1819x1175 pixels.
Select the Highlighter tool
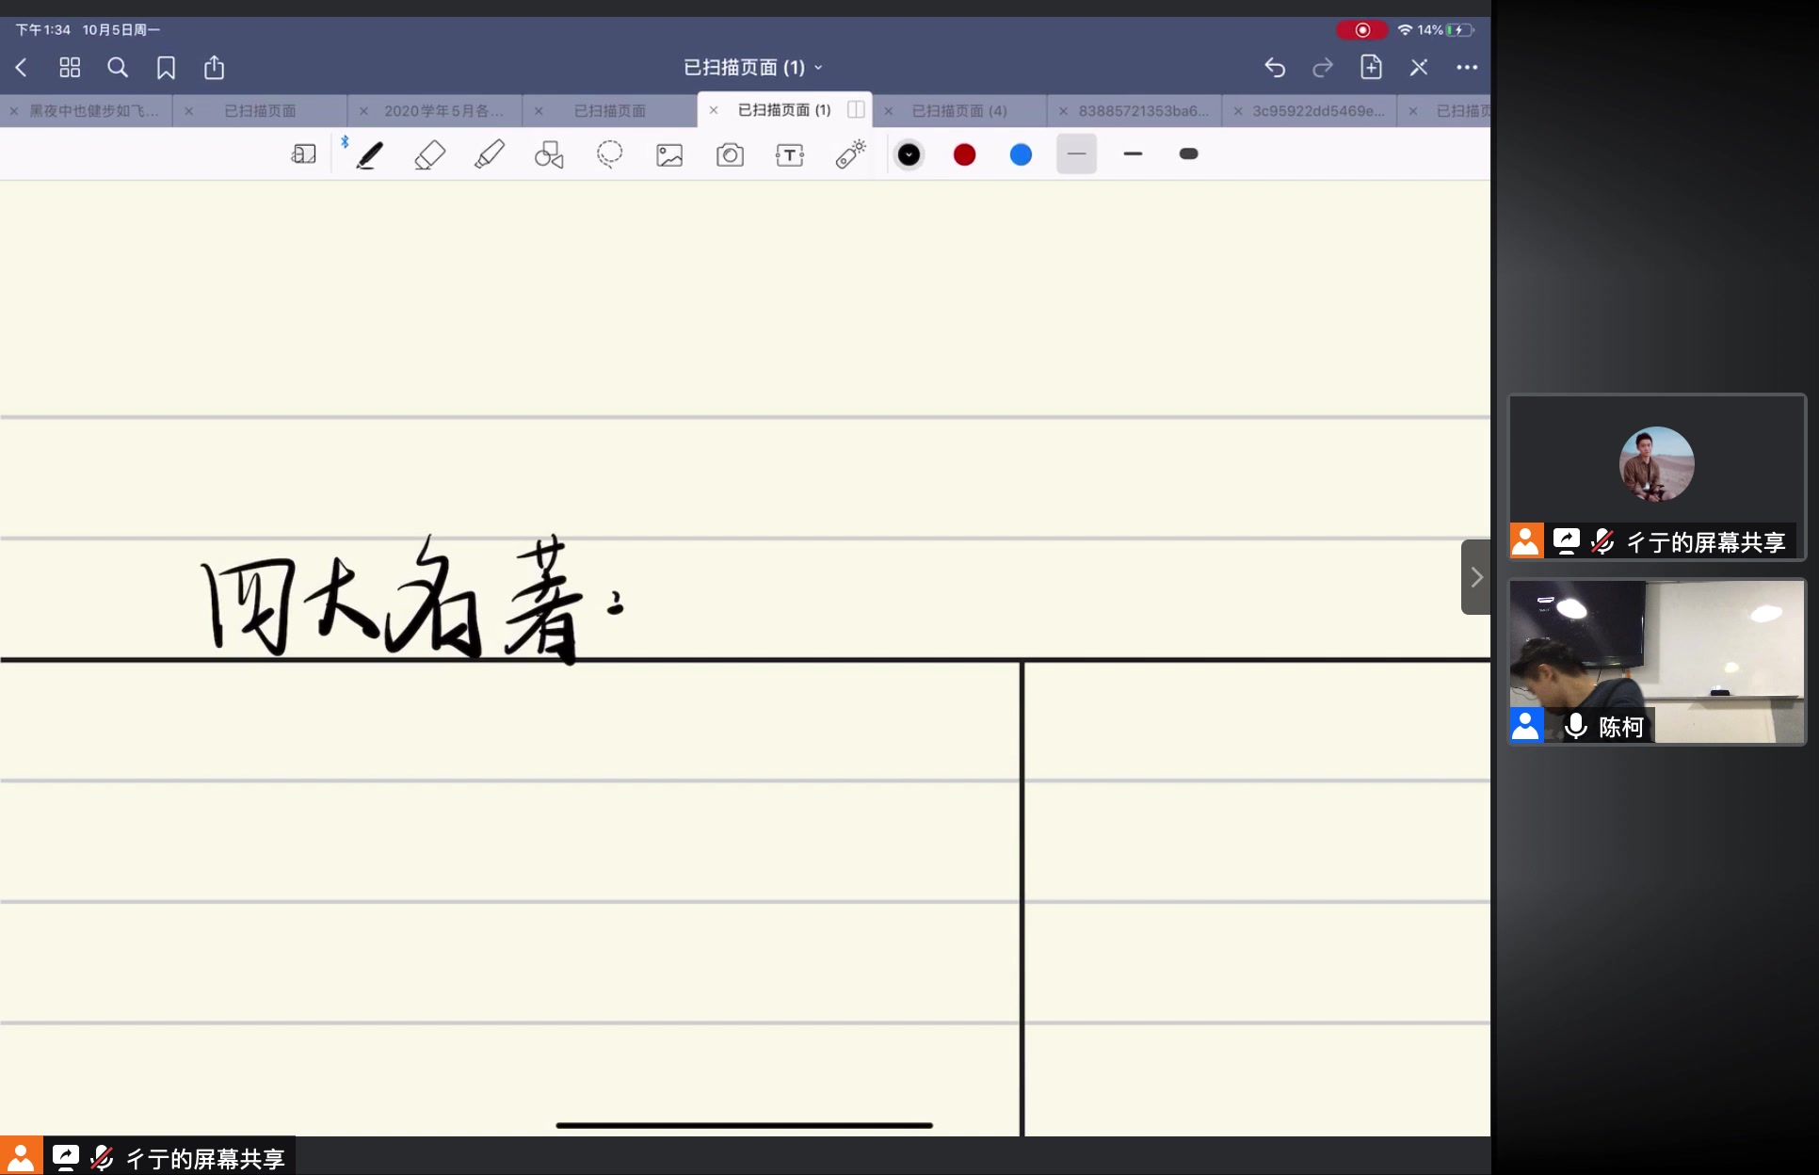(x=490, y=154)
